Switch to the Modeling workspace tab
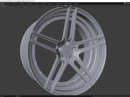The height and width of the screenshot is (97, 130). [x=8, y=4]
